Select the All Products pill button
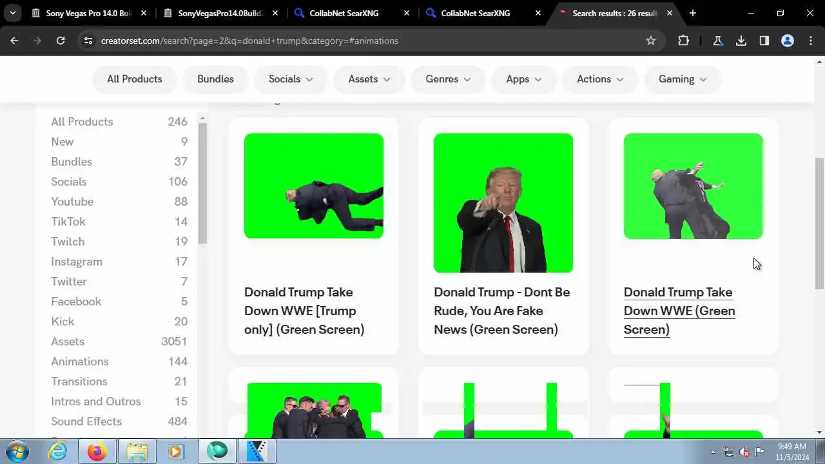825x464 pixels. [x=134, y=79]
